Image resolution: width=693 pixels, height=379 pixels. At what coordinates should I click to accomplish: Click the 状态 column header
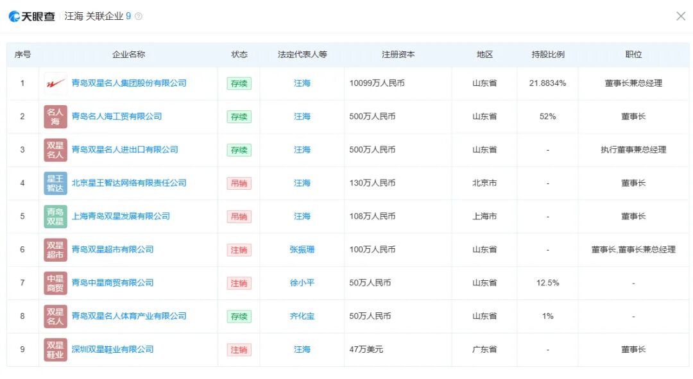click(239, 55)
